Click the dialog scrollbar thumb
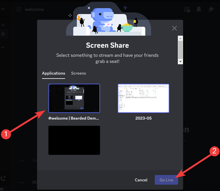The height and width of the screenshot is (191, 220). click(x=180, y=50)
